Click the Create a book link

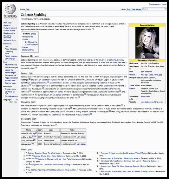coord(10,89)
